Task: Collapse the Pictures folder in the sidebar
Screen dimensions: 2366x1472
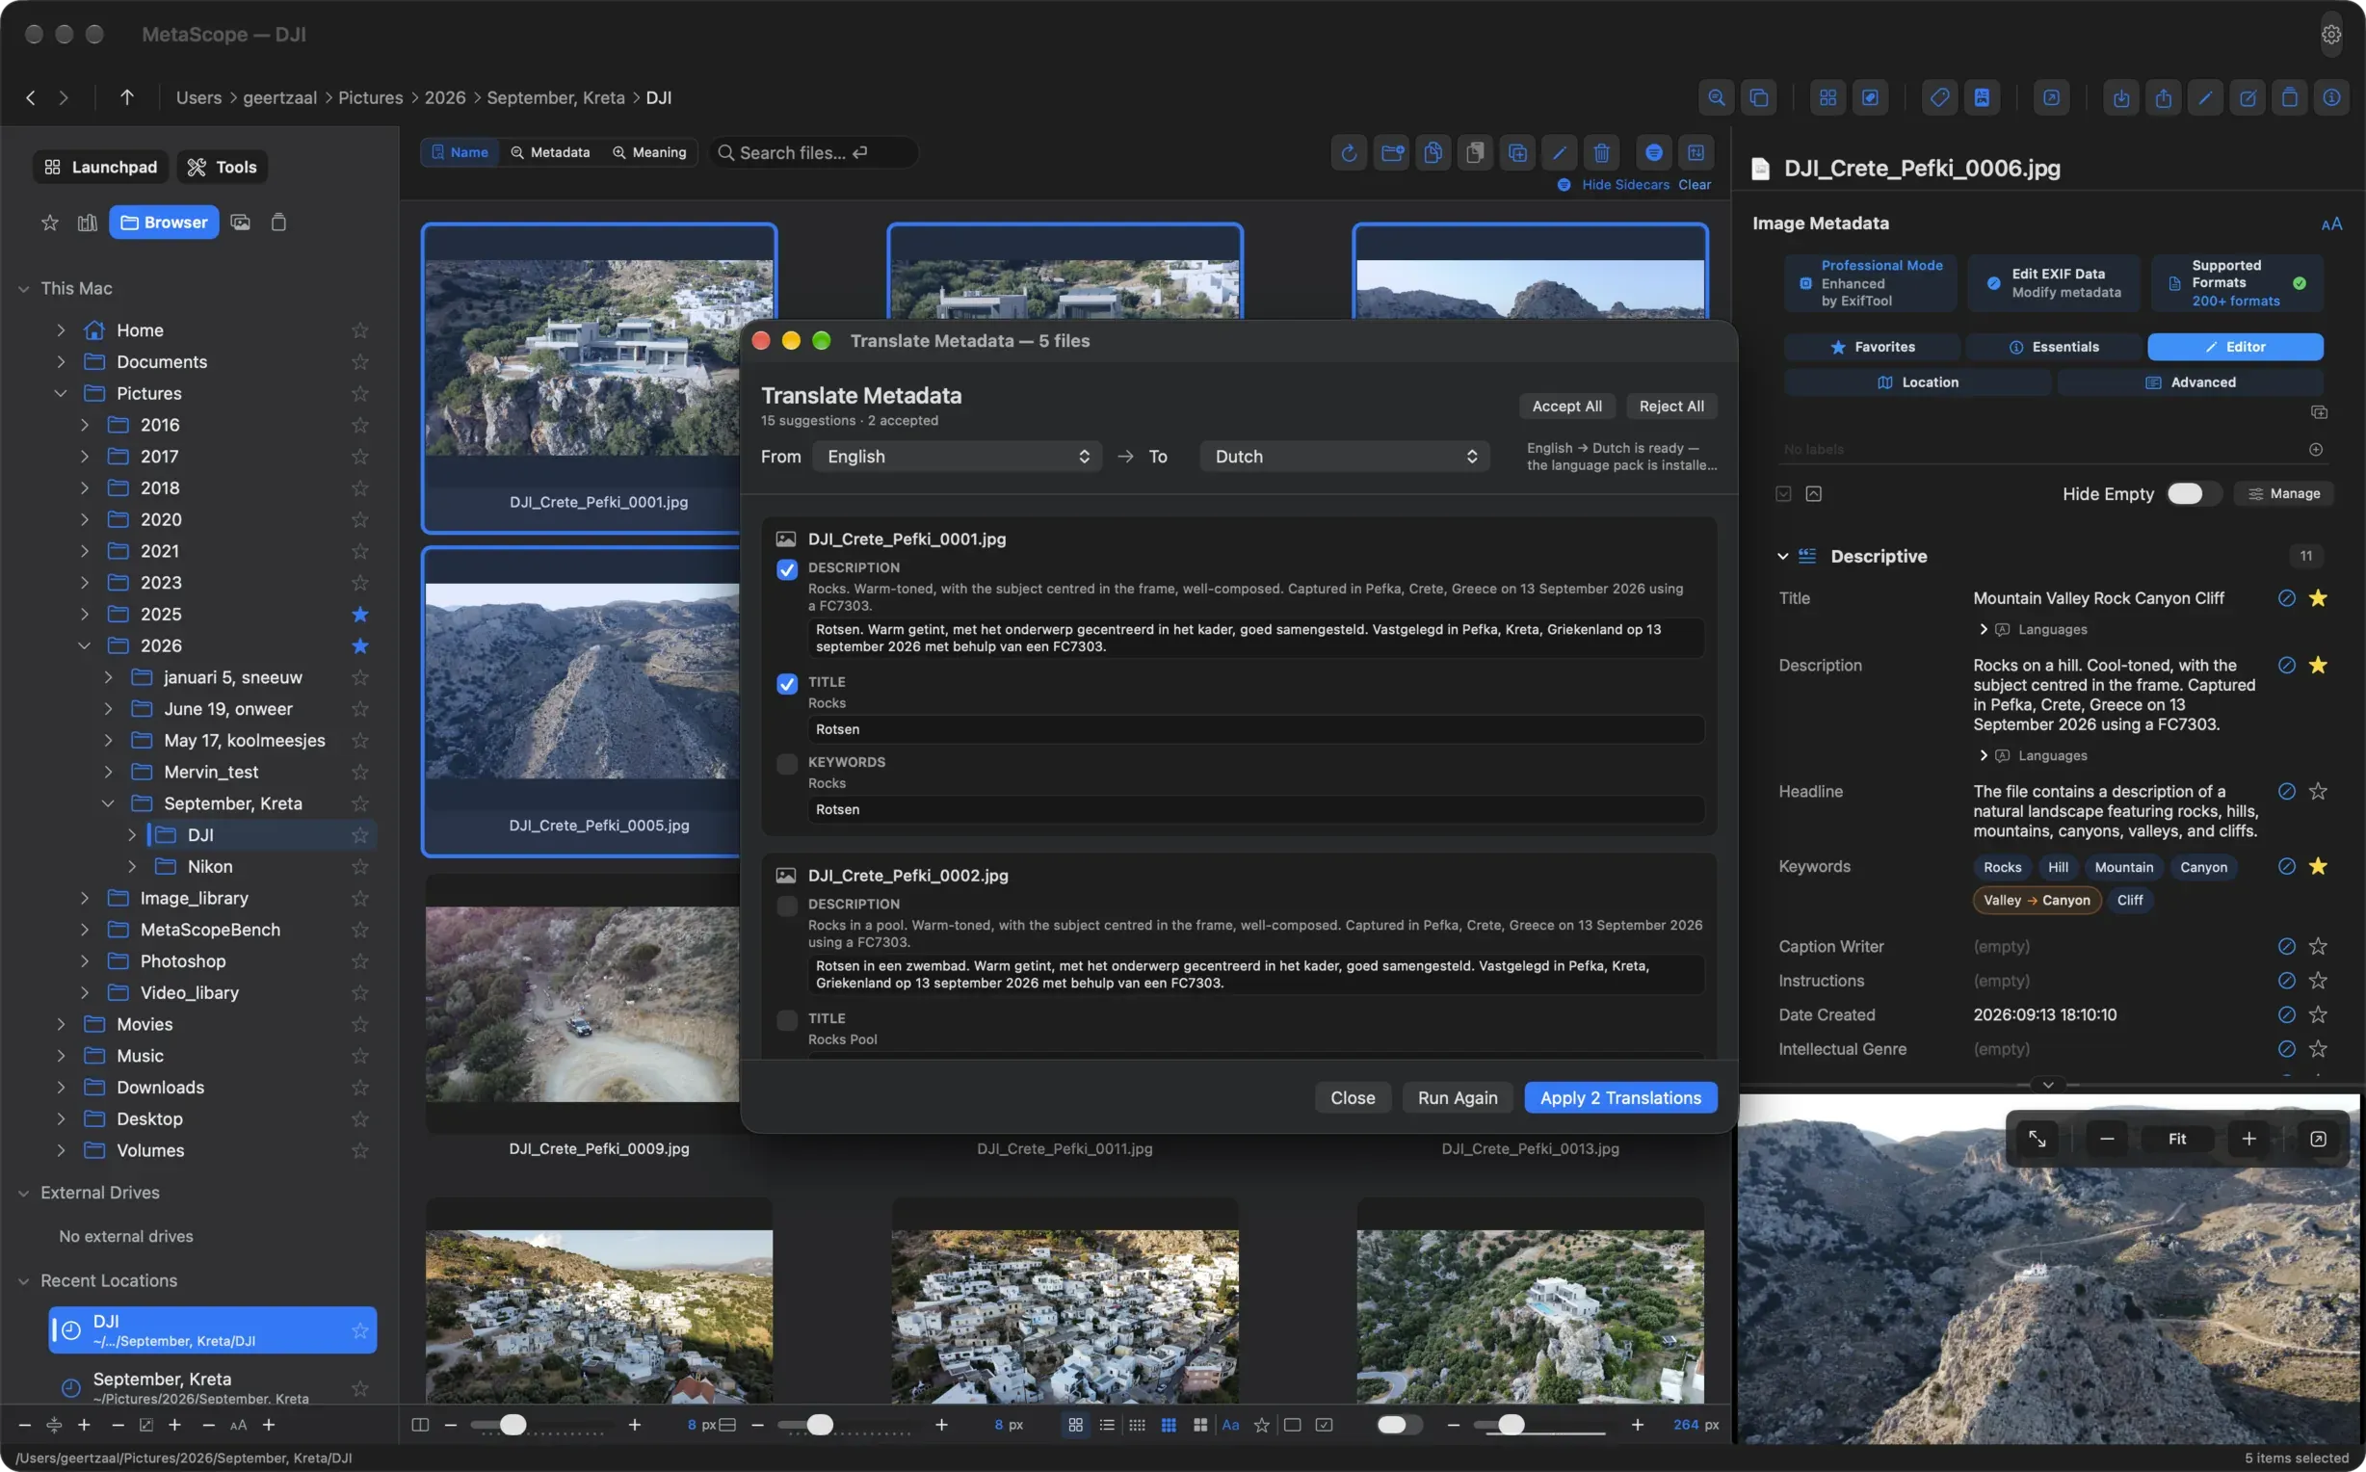Action: 61,393
